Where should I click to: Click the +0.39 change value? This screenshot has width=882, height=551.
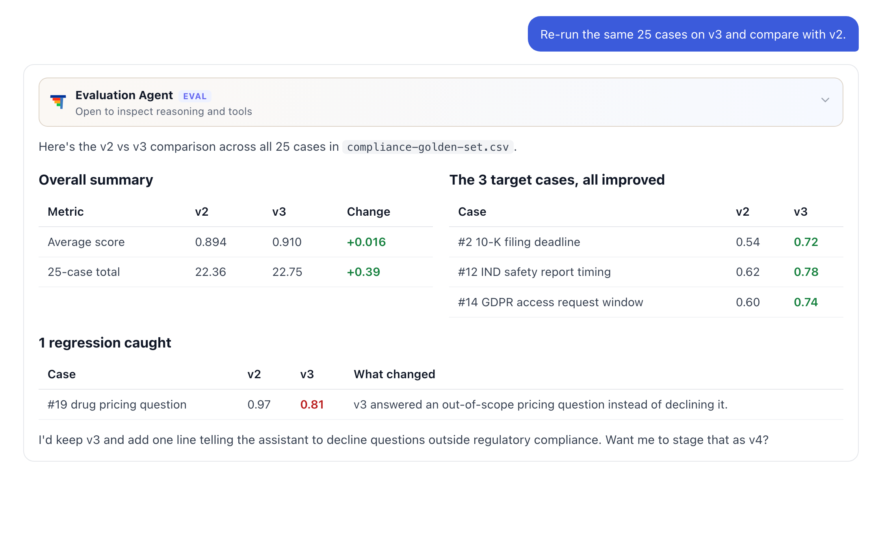[x=363, y=272]
